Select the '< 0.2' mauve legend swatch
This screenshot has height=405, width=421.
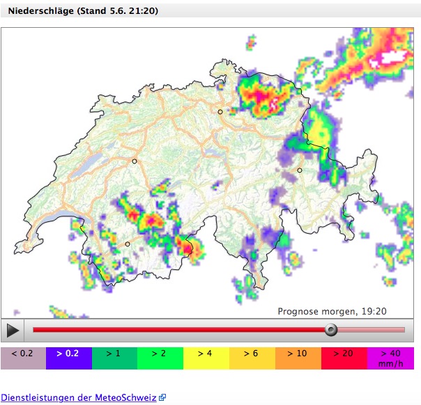pyautogui.click(x=23, y=358)
